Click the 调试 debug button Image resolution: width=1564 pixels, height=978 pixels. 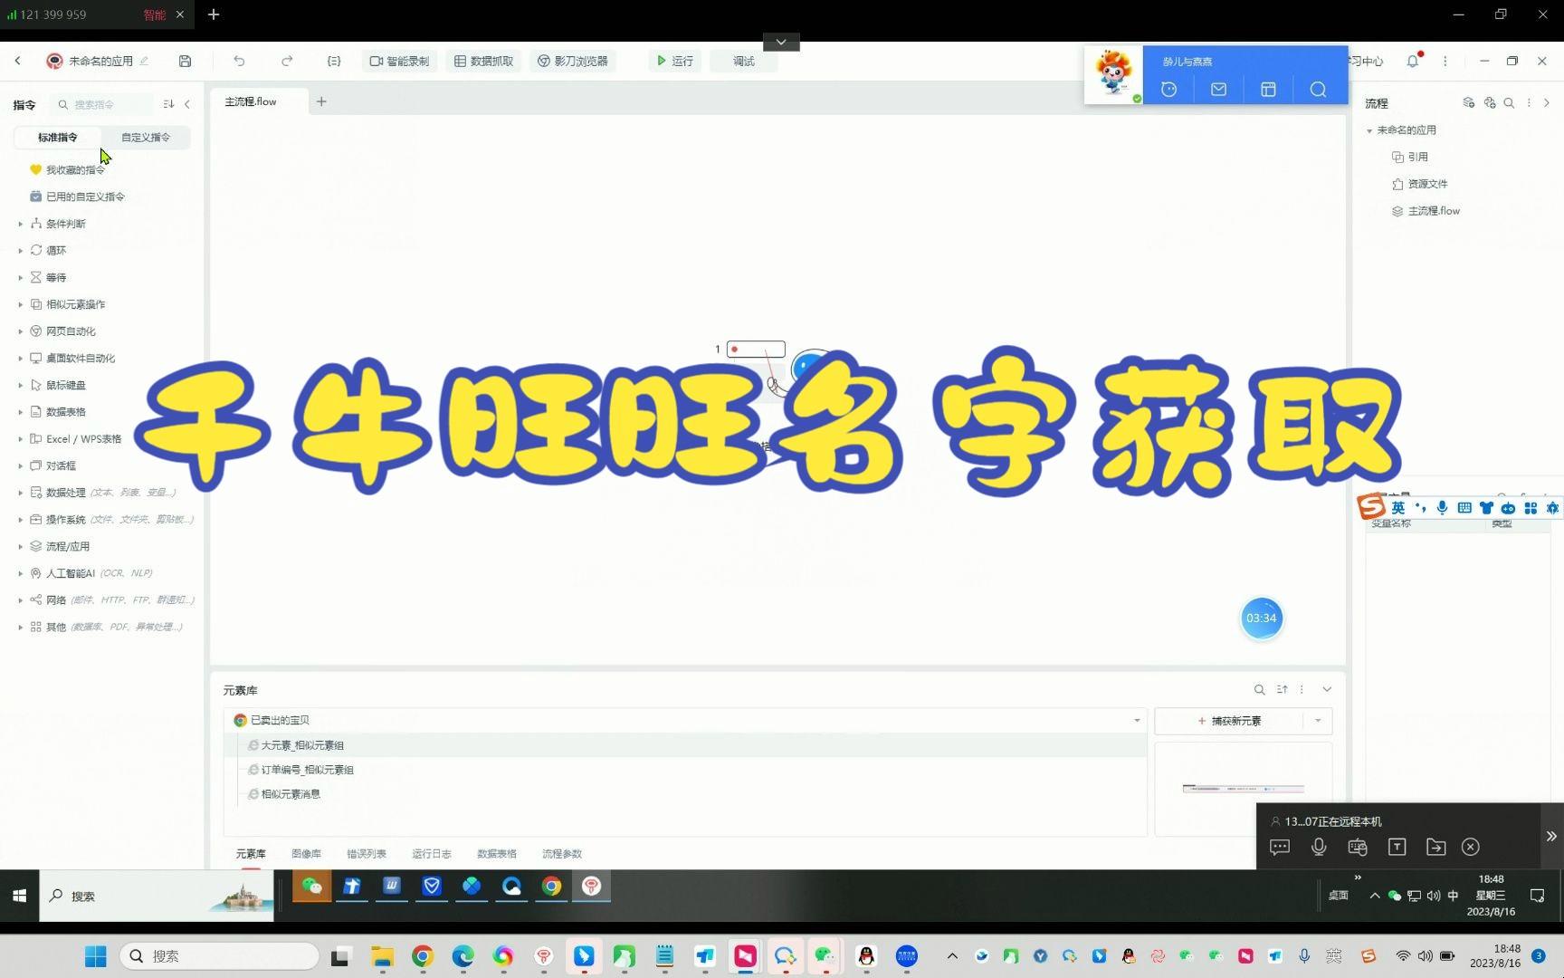[744, 61]
